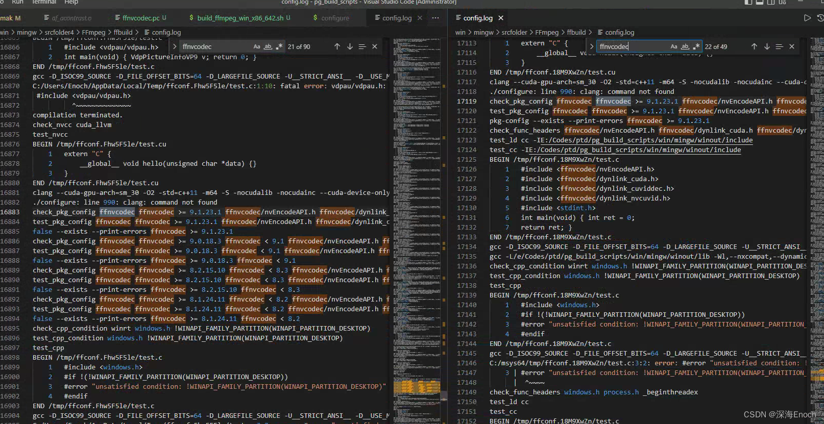Enable regex search in right find widget
The image size is (824, 424).
[696, 46]
